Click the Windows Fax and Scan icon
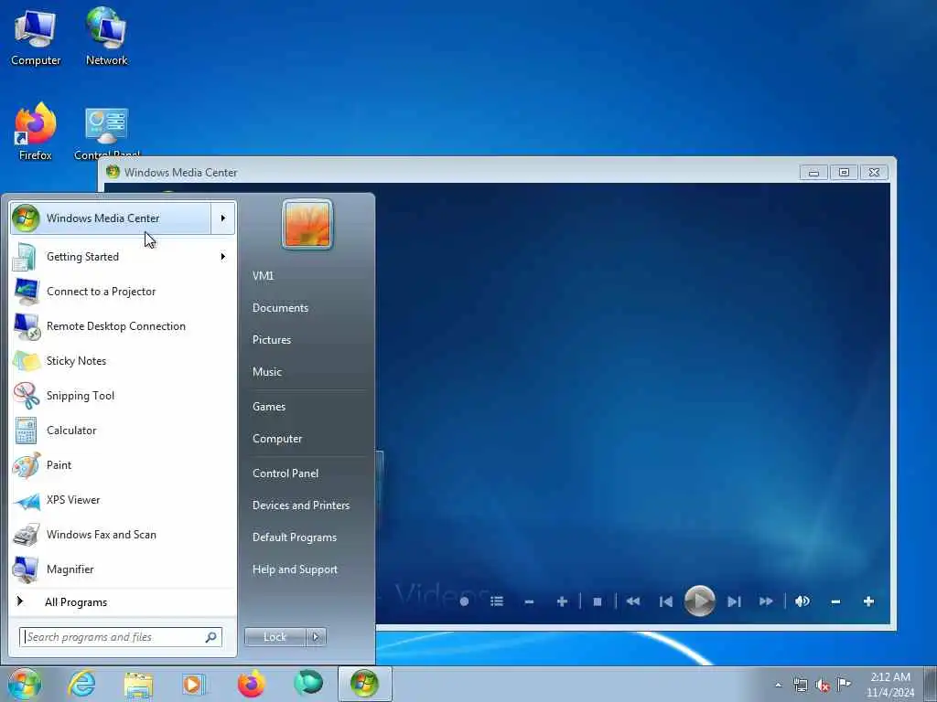 pos(27,535)
